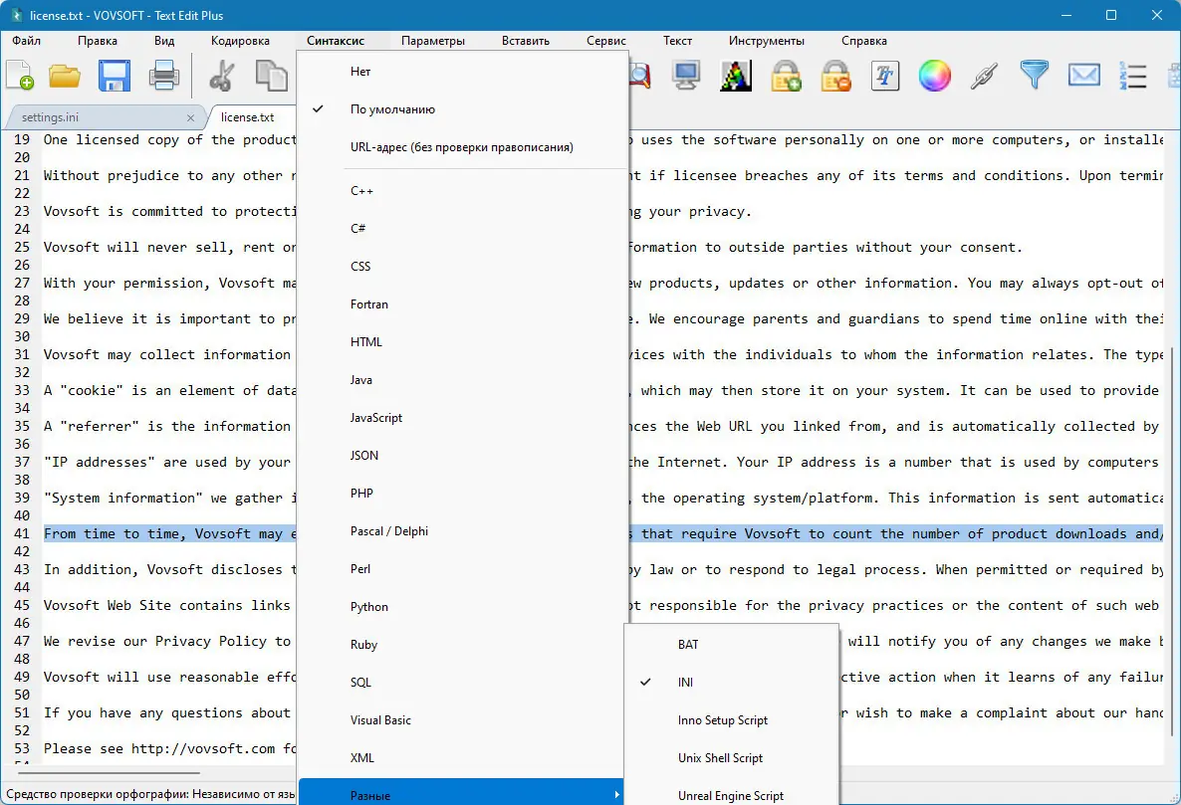Open the Правка menu

click(x=98, y=41)
